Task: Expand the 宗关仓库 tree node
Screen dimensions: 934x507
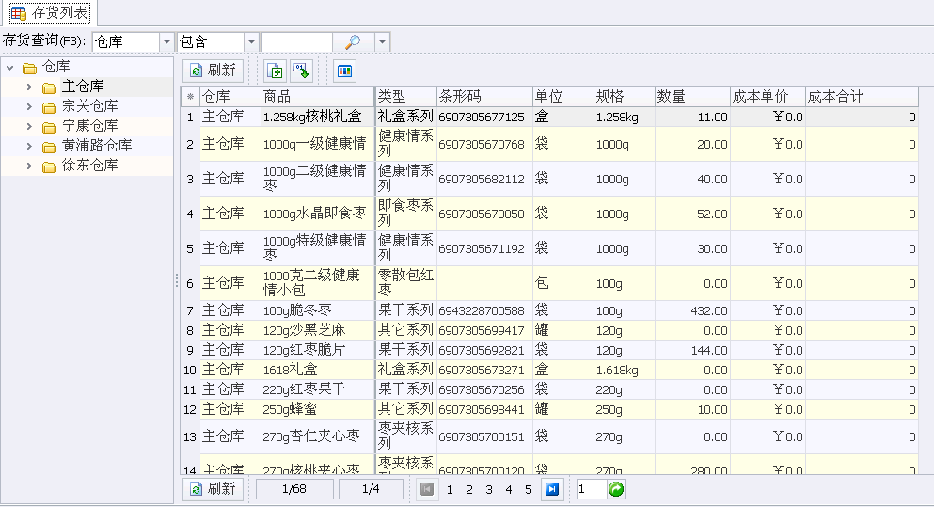Action: [x=29, y=106]
